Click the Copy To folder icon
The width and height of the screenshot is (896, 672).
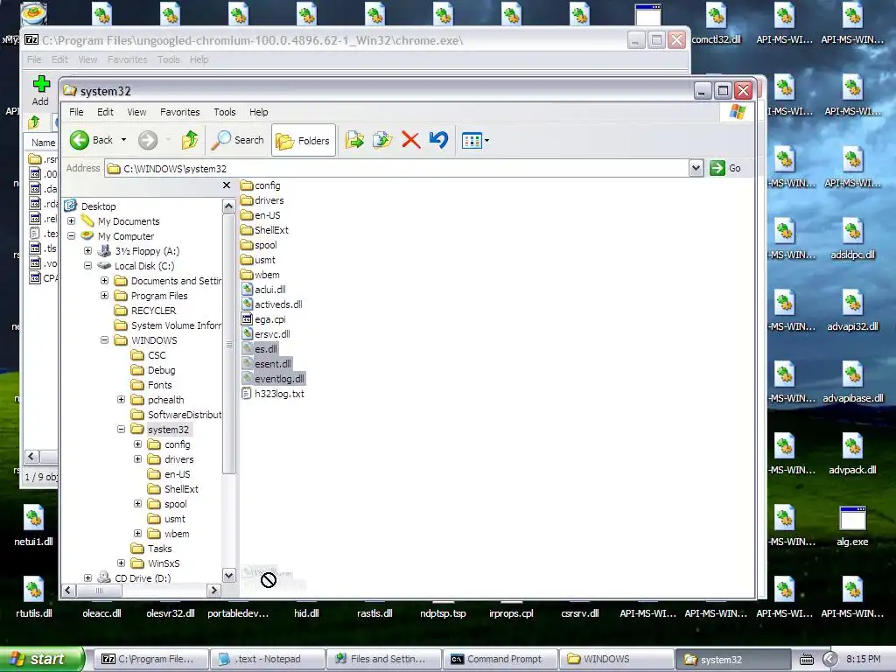(382, 140)
